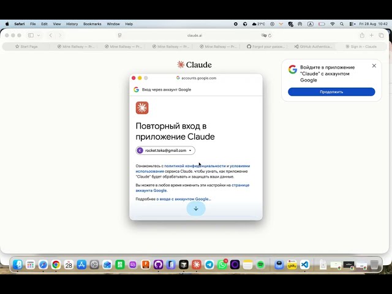The height and width of the screenshot is (294, 392).
Task: Click the weather 21°C menu bar item
Action: pos(258,24)
